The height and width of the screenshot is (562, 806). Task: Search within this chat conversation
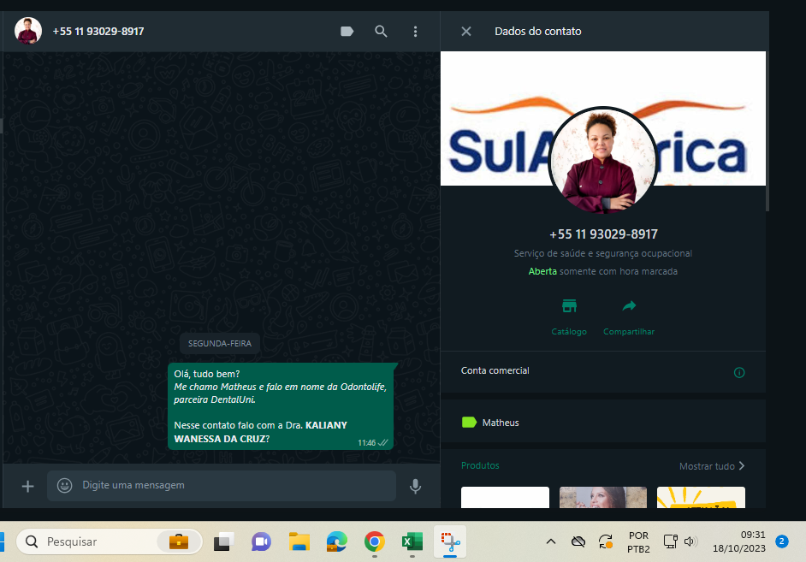[381, 32]
